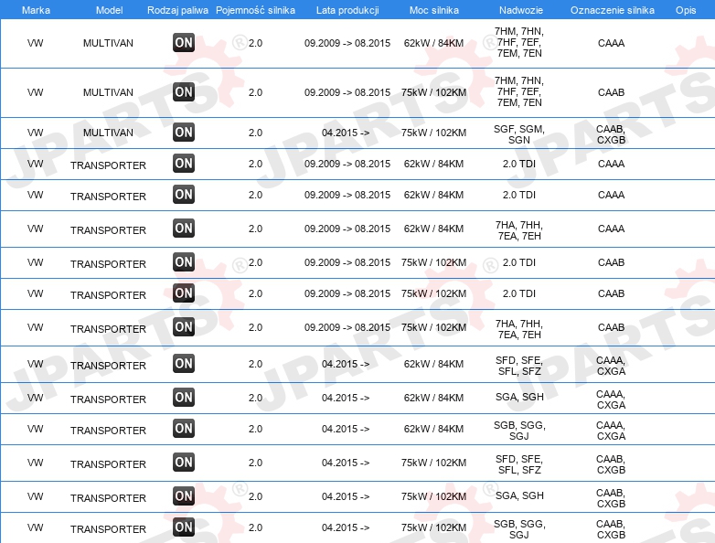This screenshot has height=543, width=715.
Task: Click ON fuel icon in MULTIVAN 09.2009 CAAB row
Action: [x=184, y=92]
